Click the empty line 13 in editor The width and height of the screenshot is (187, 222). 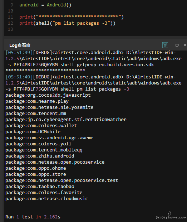tap(85, 29)
